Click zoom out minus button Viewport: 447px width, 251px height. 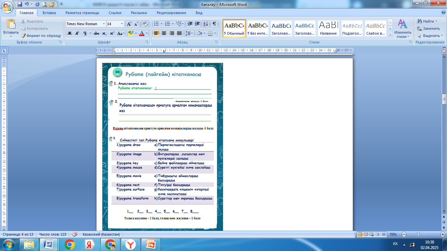pos(404,234)
